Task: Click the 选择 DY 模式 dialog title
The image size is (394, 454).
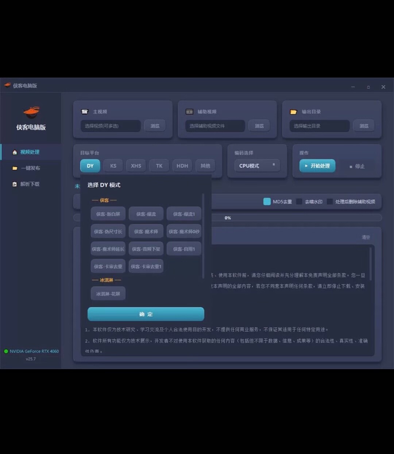Action: point(104,185)
